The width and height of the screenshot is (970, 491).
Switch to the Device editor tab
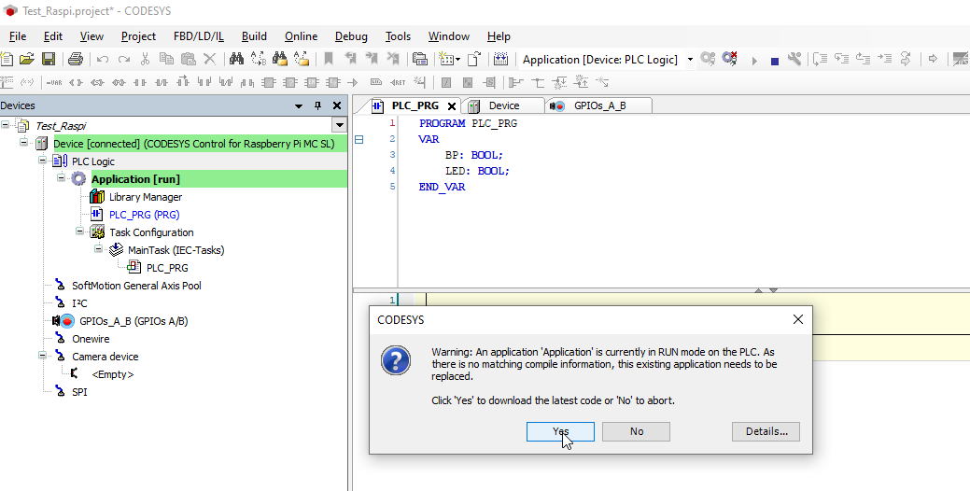(503, 105)
